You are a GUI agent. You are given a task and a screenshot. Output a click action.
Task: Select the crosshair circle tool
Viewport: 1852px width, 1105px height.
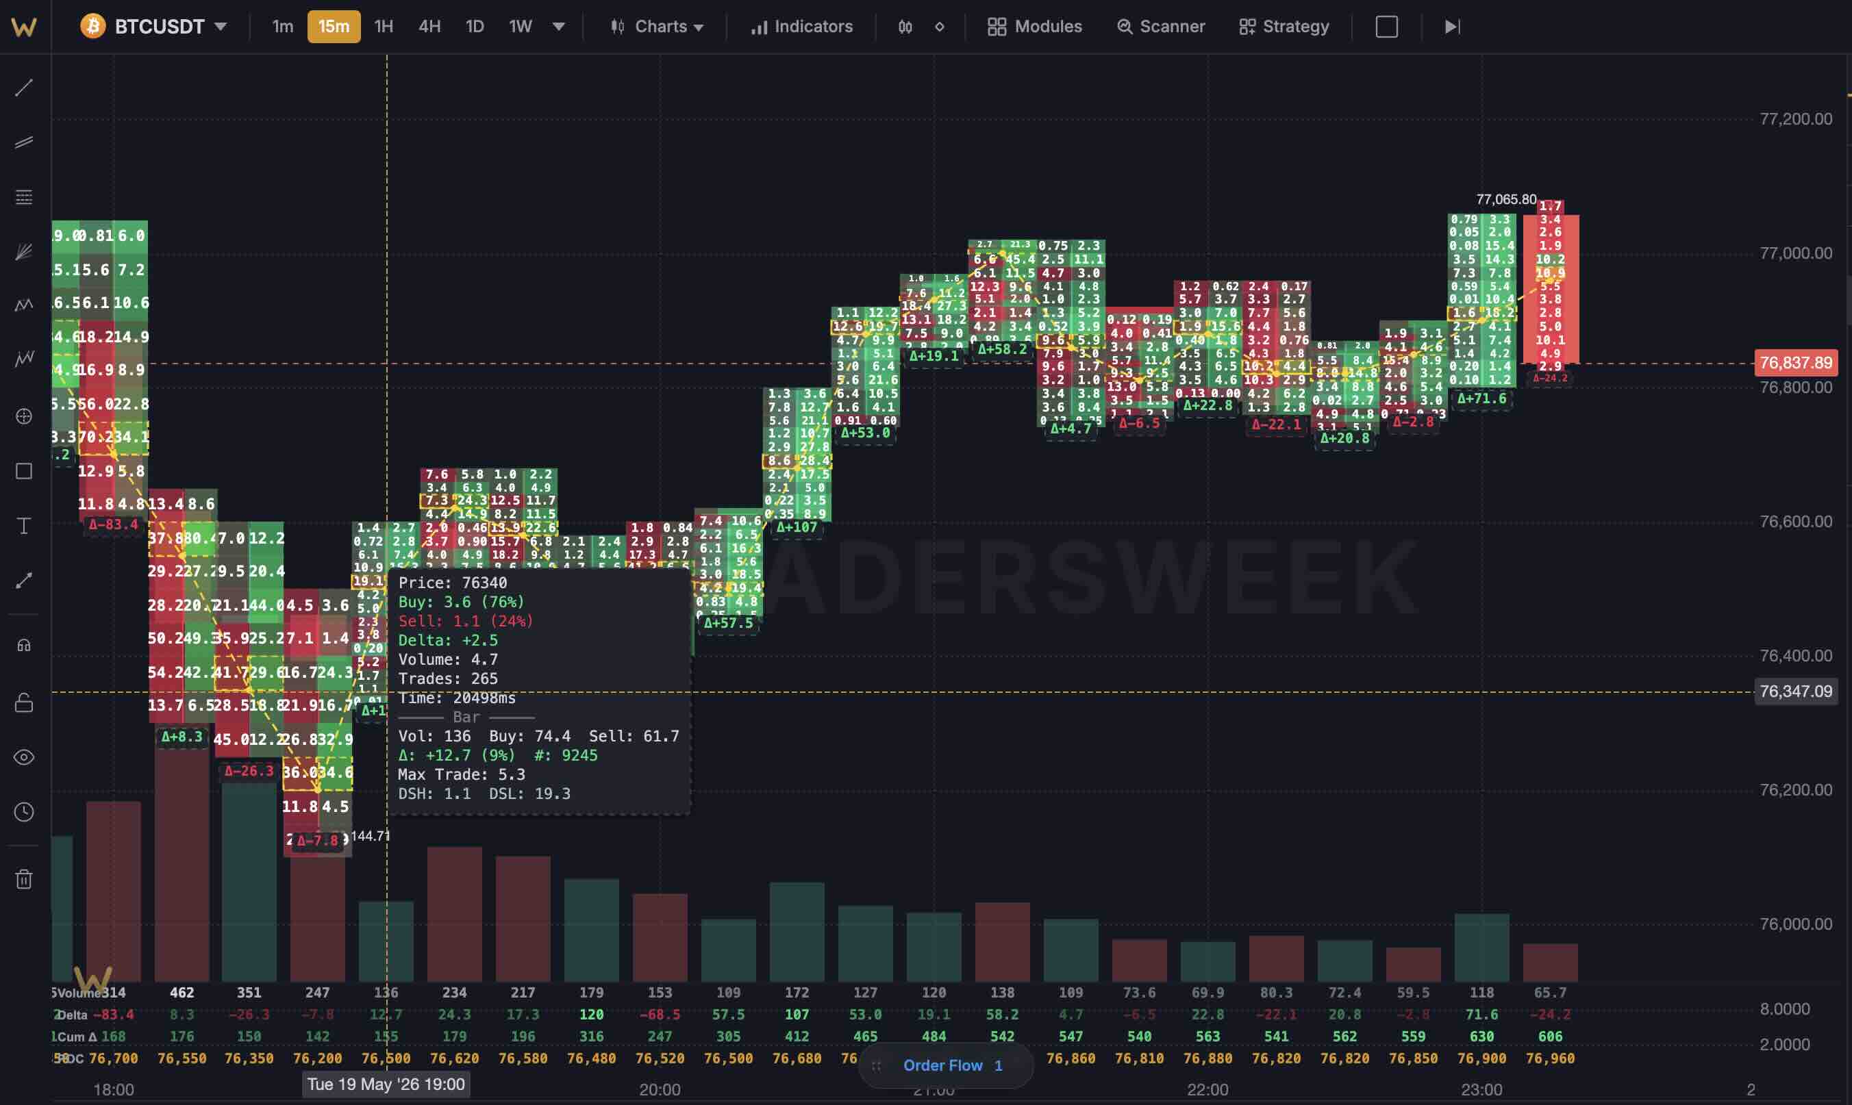pyautogui.click(x=24, y=416)
